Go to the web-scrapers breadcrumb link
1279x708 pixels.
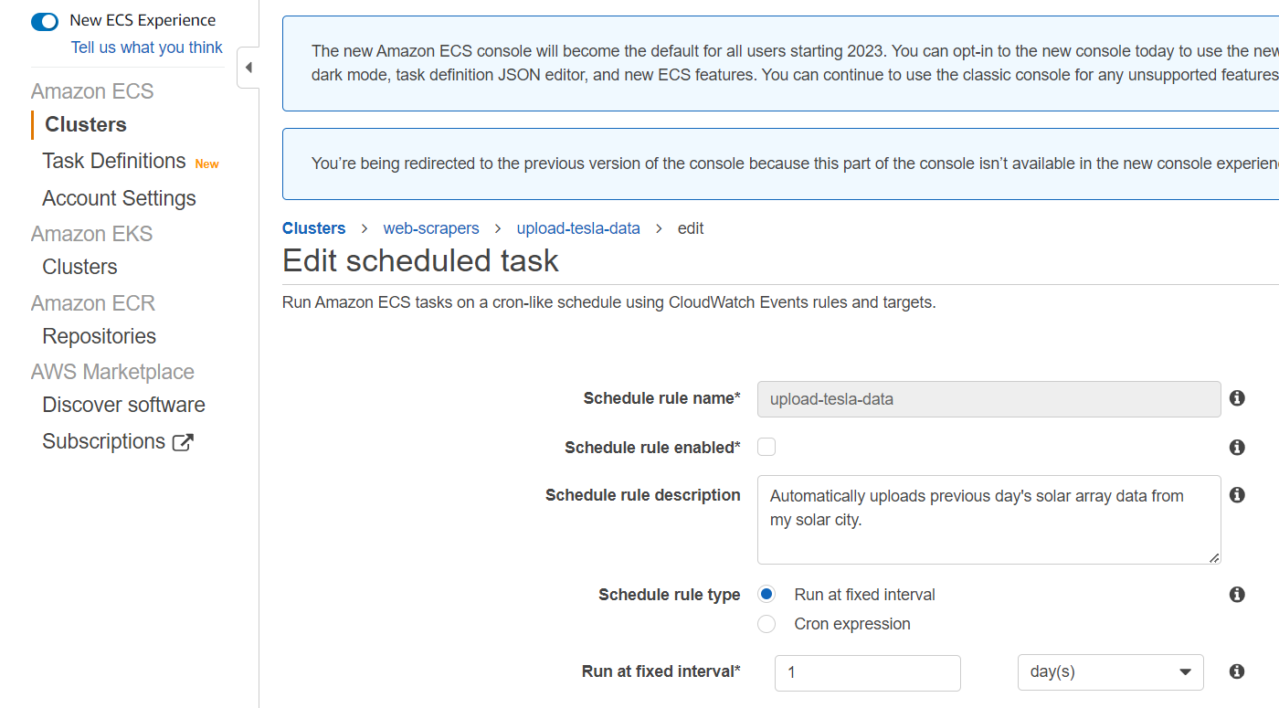coord(431,228)
